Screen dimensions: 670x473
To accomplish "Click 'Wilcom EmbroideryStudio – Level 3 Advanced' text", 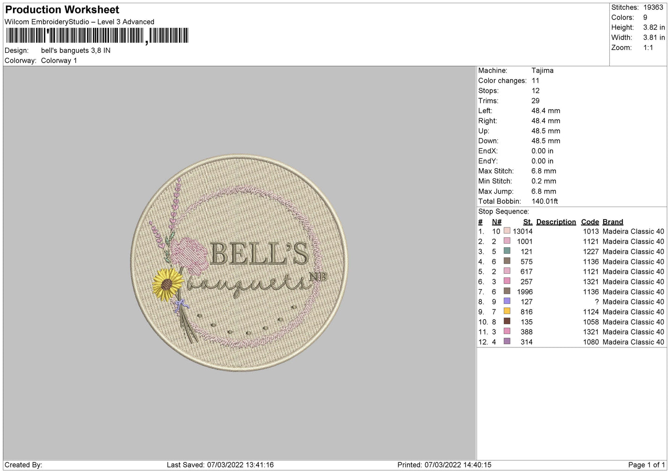I will (x=79, y=22).
